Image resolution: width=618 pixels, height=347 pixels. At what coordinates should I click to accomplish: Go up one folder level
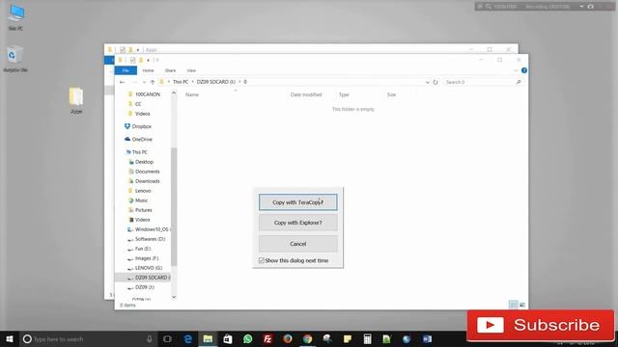pos(153,82)
